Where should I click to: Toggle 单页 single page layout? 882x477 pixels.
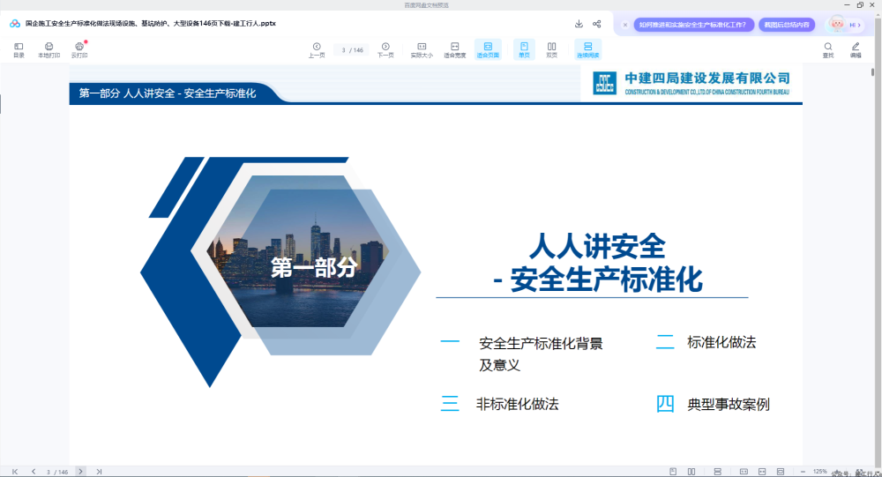(x=524, y=49)
